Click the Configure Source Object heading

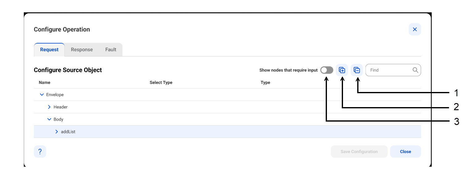(68, 70)
